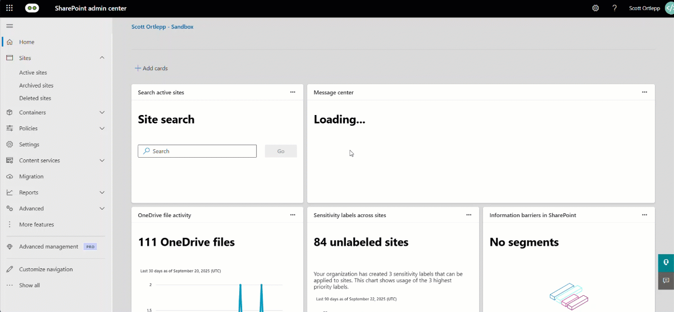This screenshot has width=674, height=312.
Task: Click the Message center card title
Action: [334, 92]
